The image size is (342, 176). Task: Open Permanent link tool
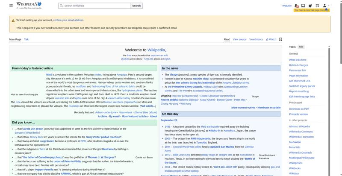tap(297, 70)
